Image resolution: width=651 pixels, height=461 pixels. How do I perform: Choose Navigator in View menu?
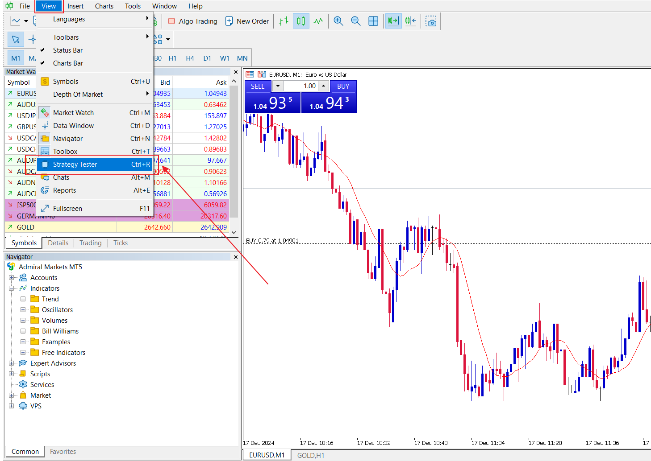[95, 139]
